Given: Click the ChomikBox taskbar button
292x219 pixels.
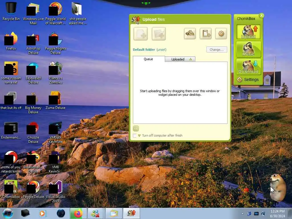Looking at the screenshot, I should [x=131, y=213].
